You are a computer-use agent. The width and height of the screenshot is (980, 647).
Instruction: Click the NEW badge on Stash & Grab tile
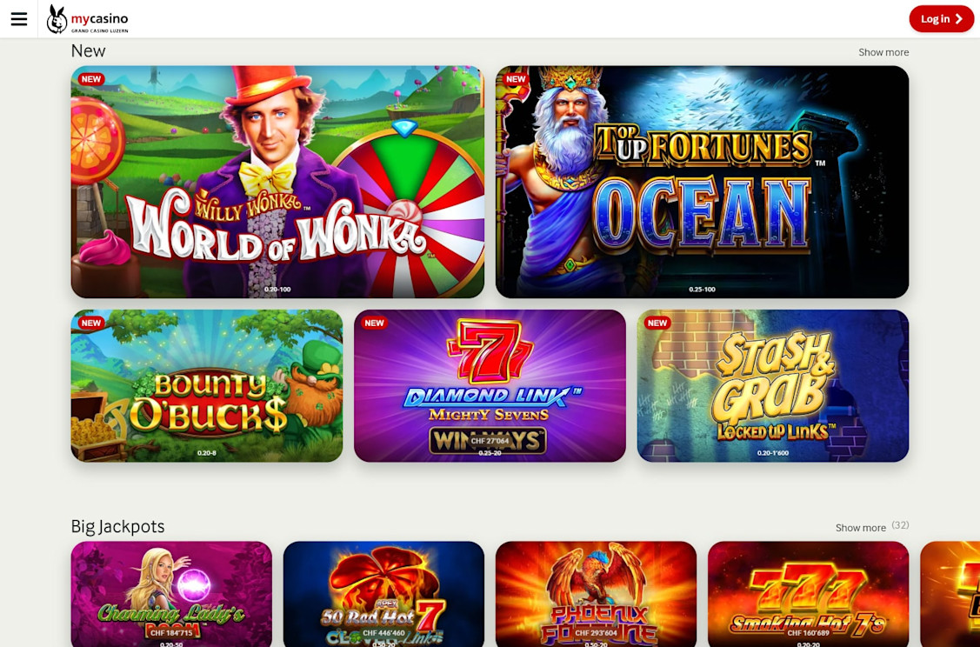[x=657, y=323]
